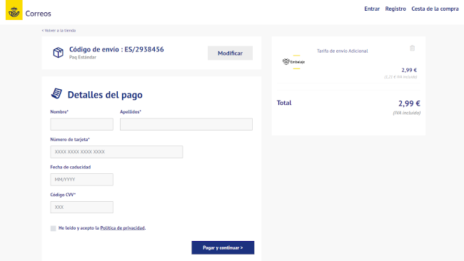Click the Paq Estándar label

click(83, 57)
